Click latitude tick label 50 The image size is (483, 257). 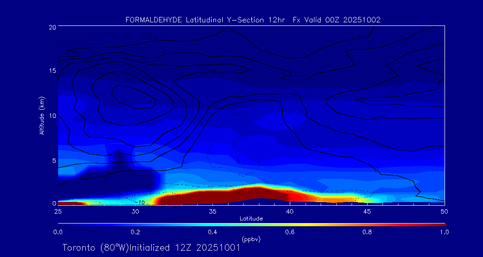445,211
